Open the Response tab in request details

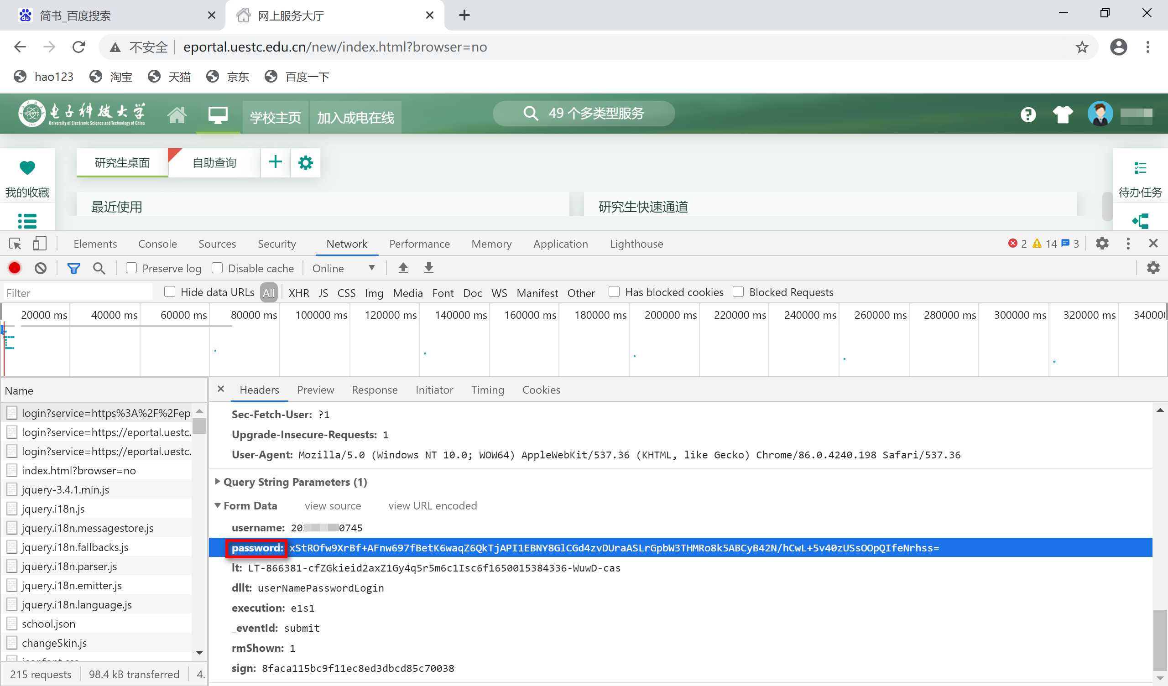coord(374,390)
